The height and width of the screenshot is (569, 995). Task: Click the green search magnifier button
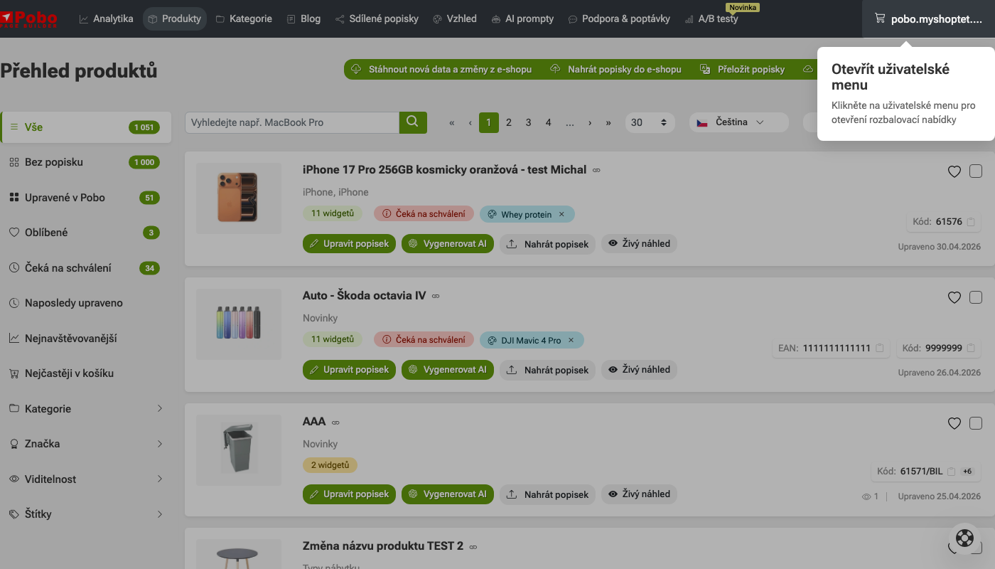[x=413, y=122]
